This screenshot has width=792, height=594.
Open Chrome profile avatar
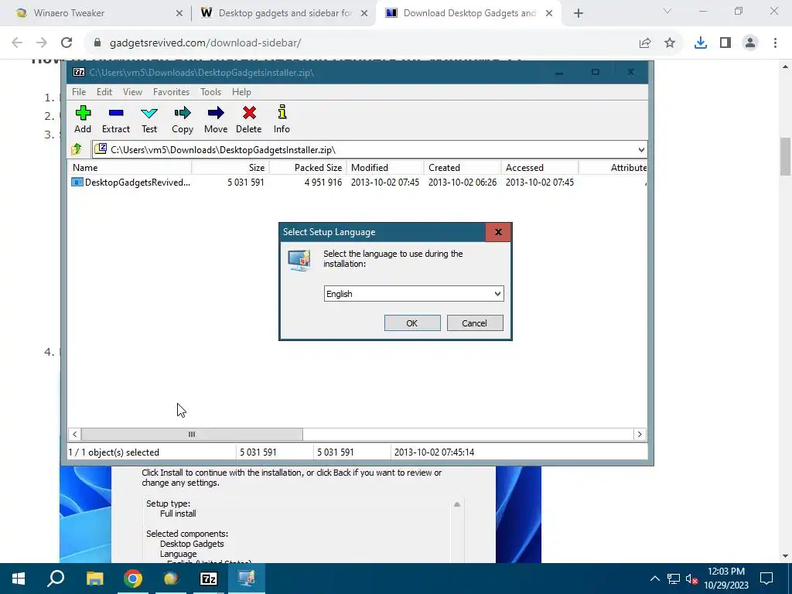pos(750,43)
